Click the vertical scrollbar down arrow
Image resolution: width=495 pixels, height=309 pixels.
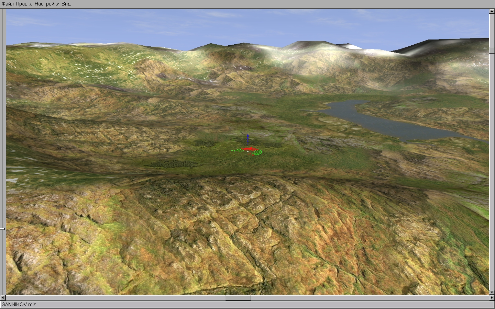[492, 292]
